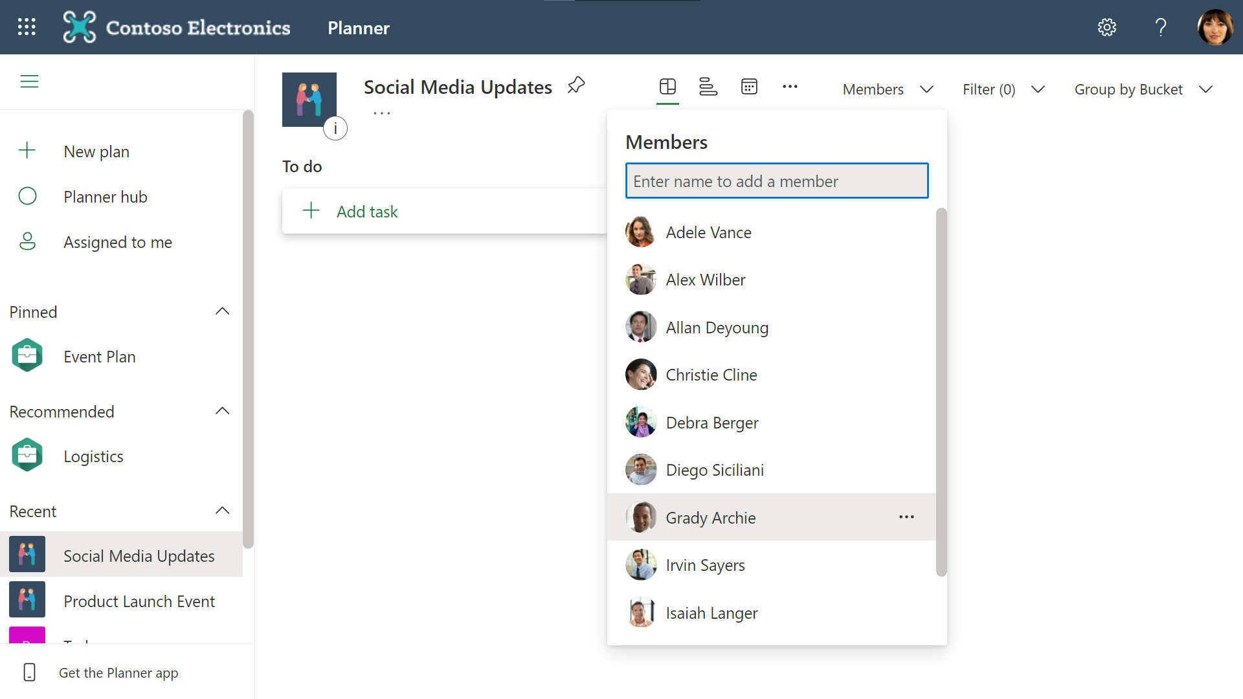This screenshot has width=1243, height=699.
Task: Click the Planner hub circle icon
Action: [x=27, y=196]
